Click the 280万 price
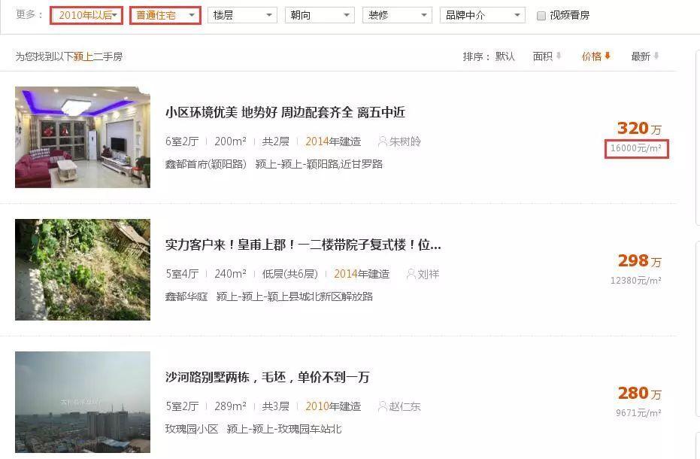 639,394
